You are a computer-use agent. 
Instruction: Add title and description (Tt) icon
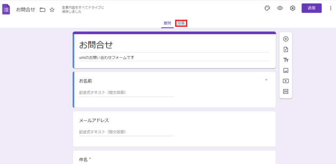[x=286, y=60]
